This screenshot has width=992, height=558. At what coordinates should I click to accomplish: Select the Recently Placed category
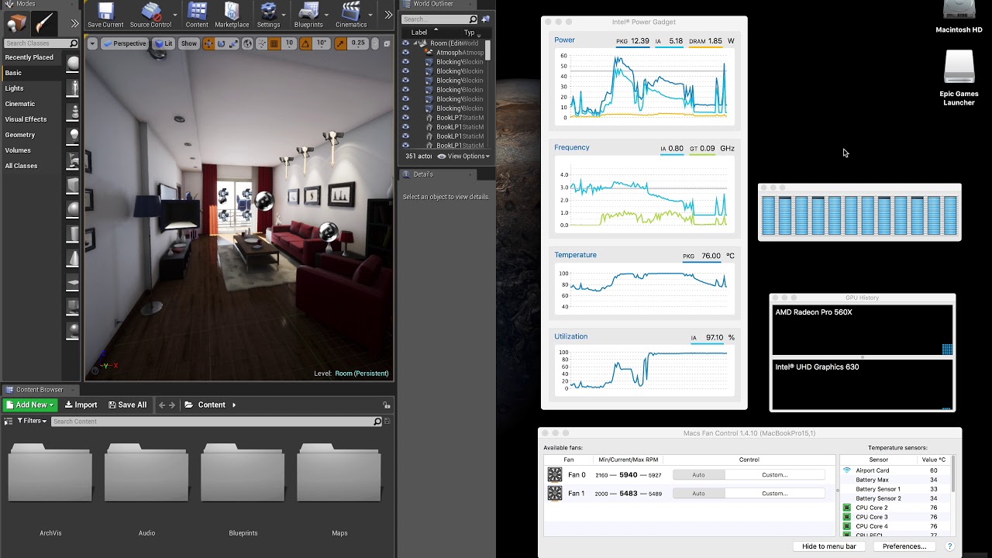pos(29,57)
